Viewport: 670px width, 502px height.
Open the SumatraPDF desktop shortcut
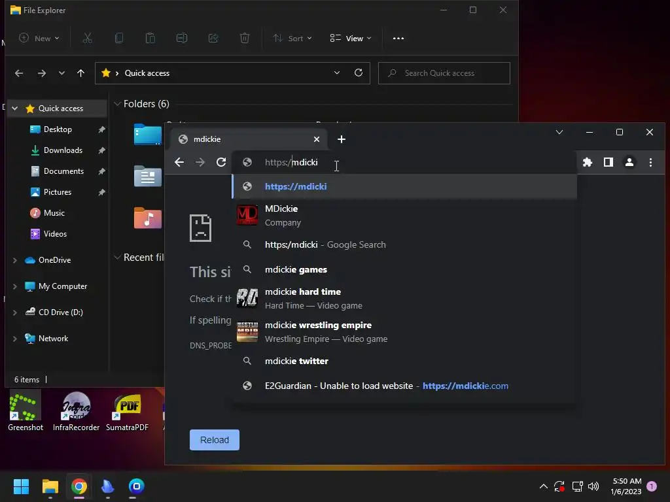click(x=128, y=412)
